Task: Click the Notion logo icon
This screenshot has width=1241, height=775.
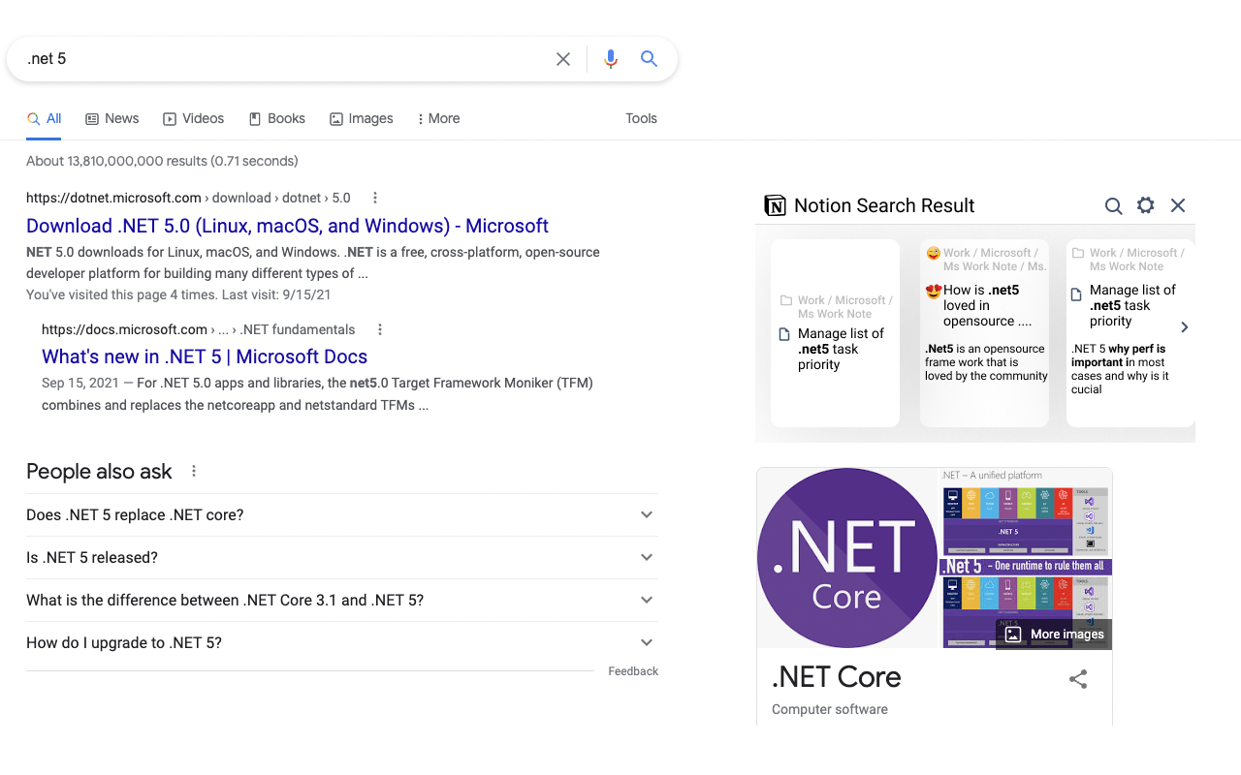Action: click(x=775, y=205)
